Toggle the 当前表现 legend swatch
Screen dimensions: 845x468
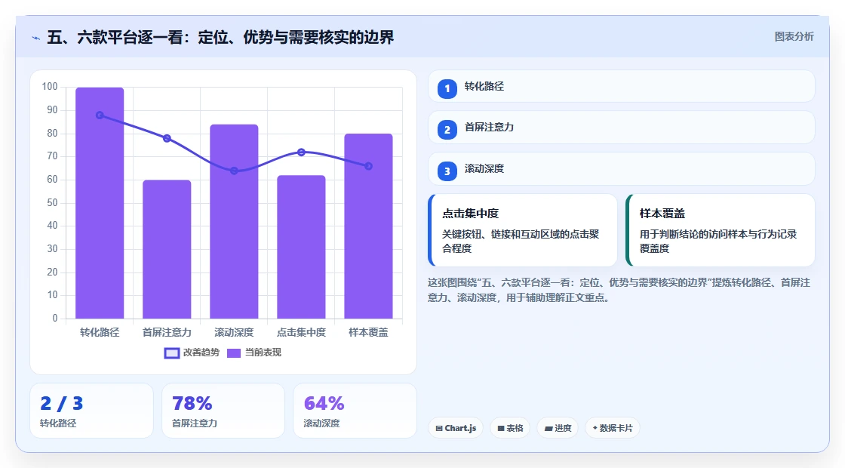(x=233, y=353)
